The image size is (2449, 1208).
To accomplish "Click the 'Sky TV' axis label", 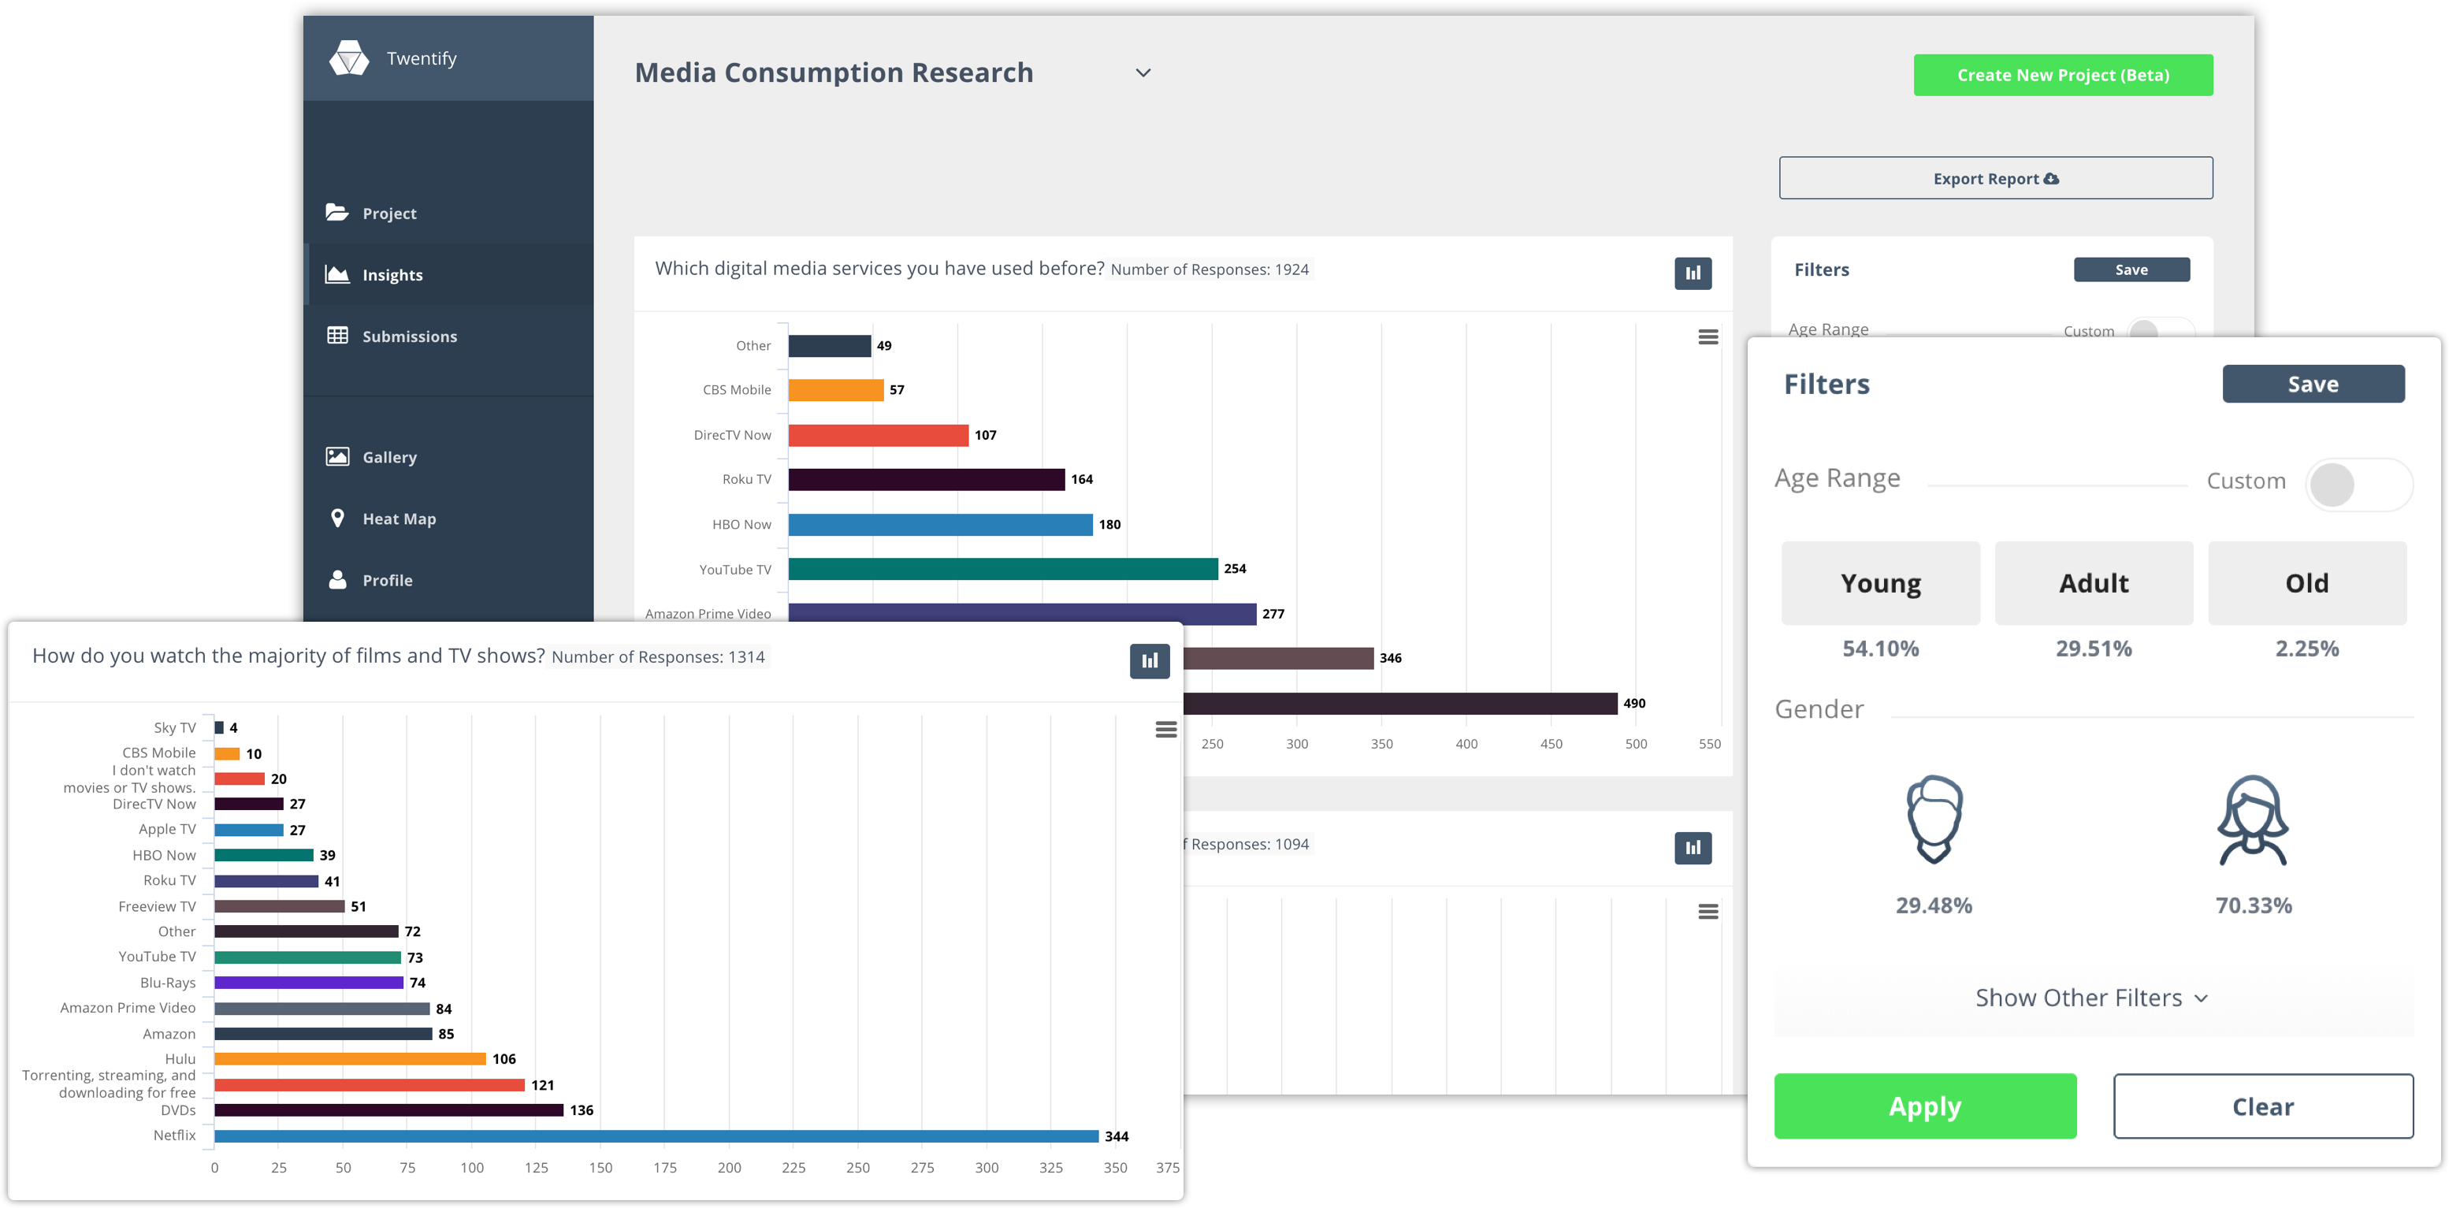I will (x=175, y=727).
